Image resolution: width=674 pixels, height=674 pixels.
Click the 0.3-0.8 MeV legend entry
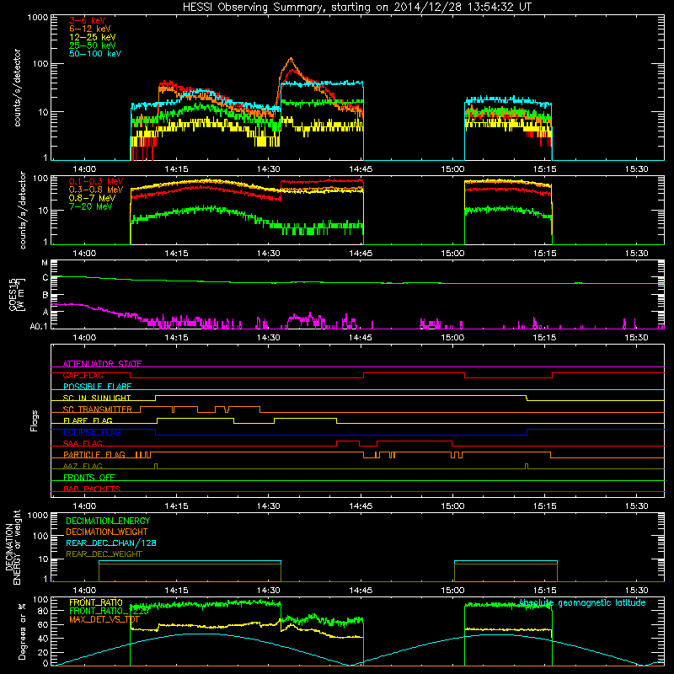(x=96, y=190)
